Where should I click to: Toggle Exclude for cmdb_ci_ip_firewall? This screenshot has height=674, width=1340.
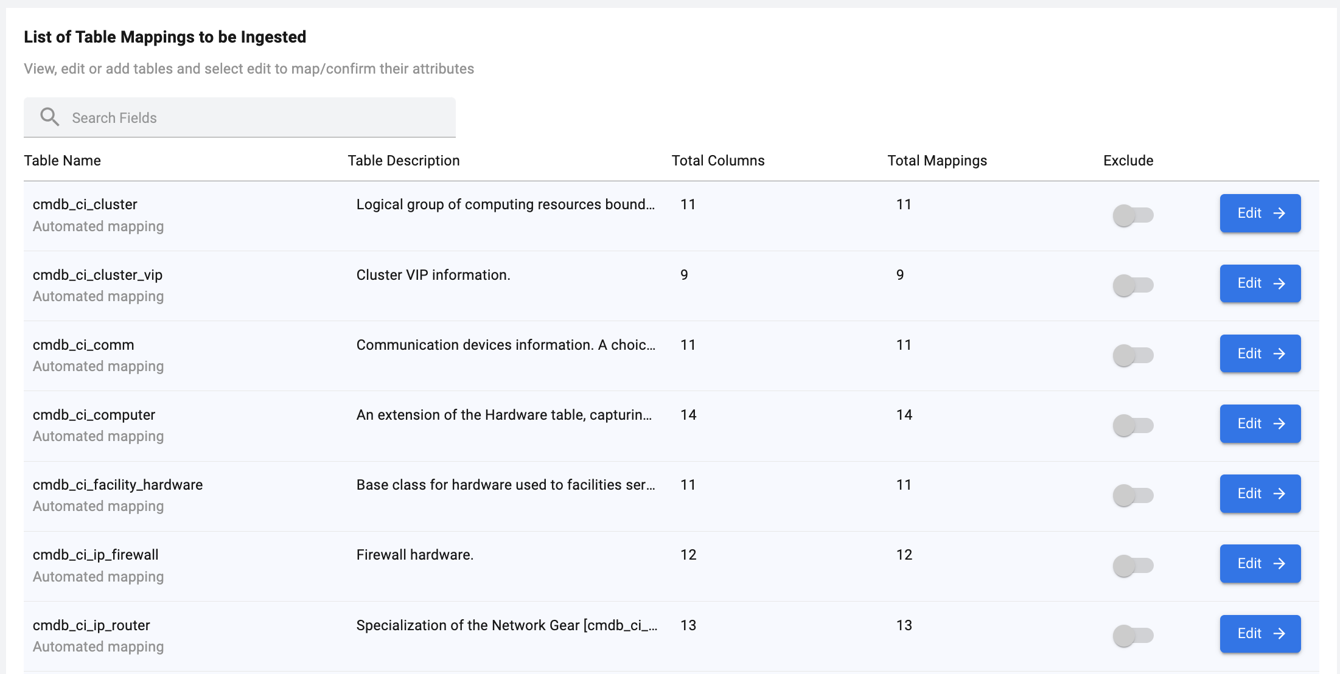1133,565
